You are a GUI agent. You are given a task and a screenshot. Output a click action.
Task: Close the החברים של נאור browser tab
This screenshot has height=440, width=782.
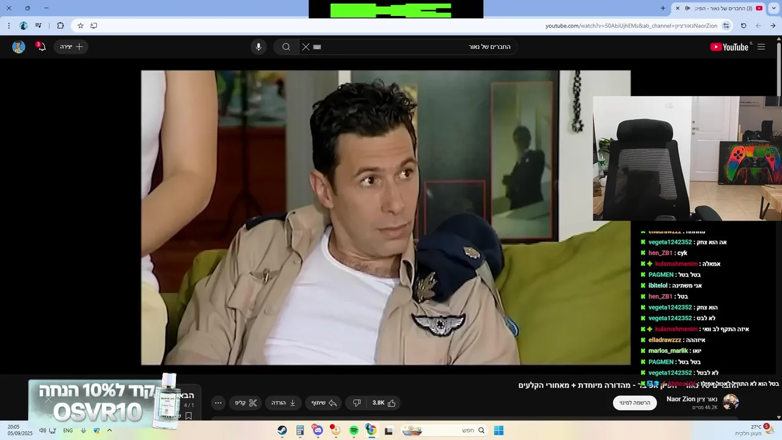coord(677,8)
